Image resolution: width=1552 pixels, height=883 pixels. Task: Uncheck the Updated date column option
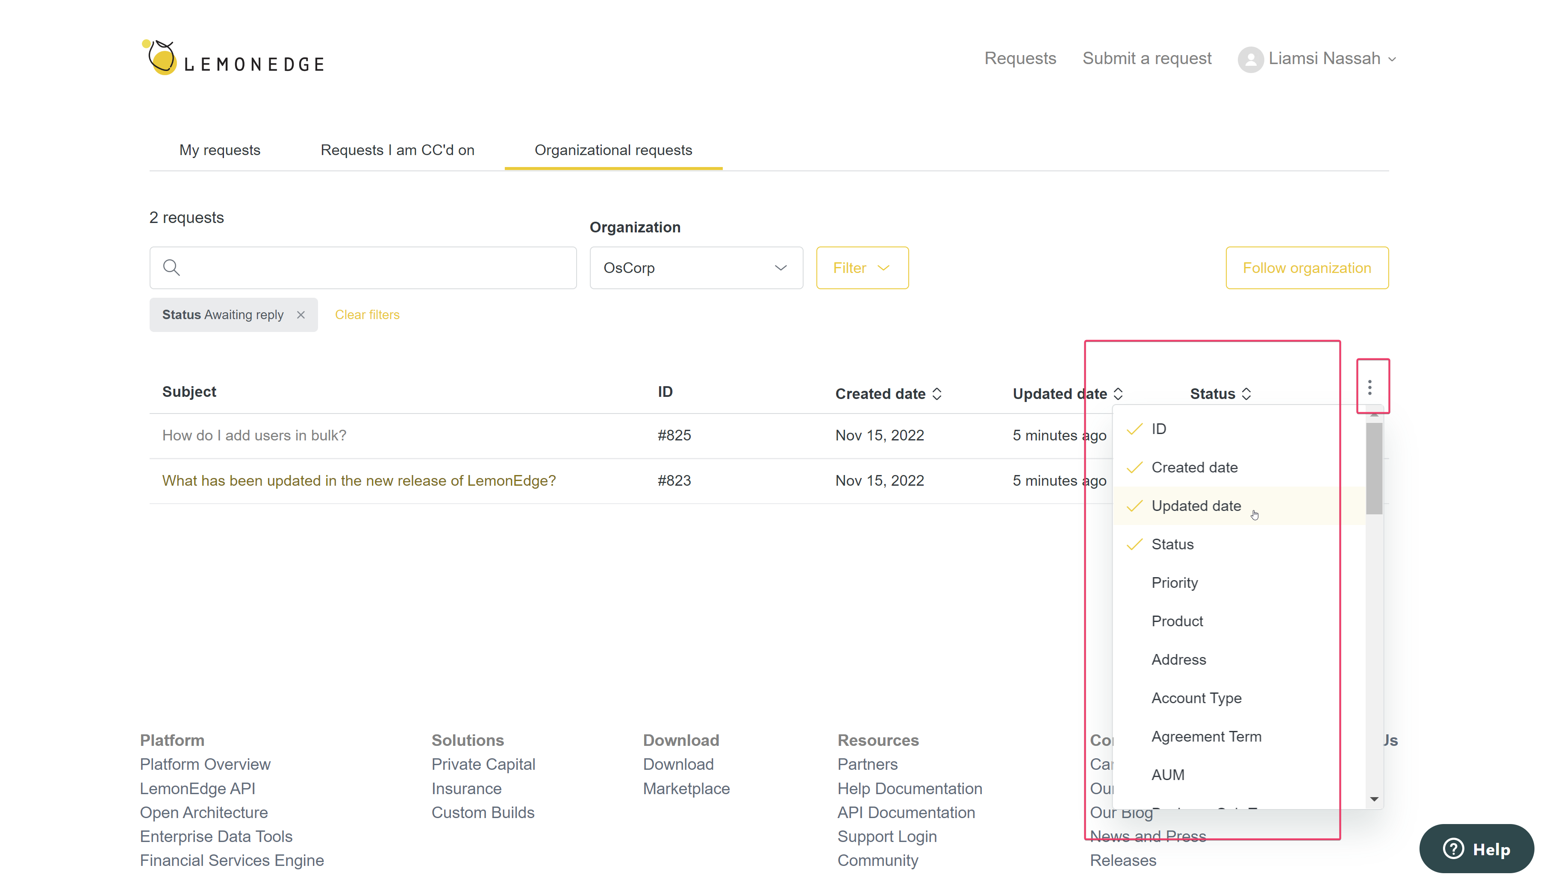click(1238, 506)
